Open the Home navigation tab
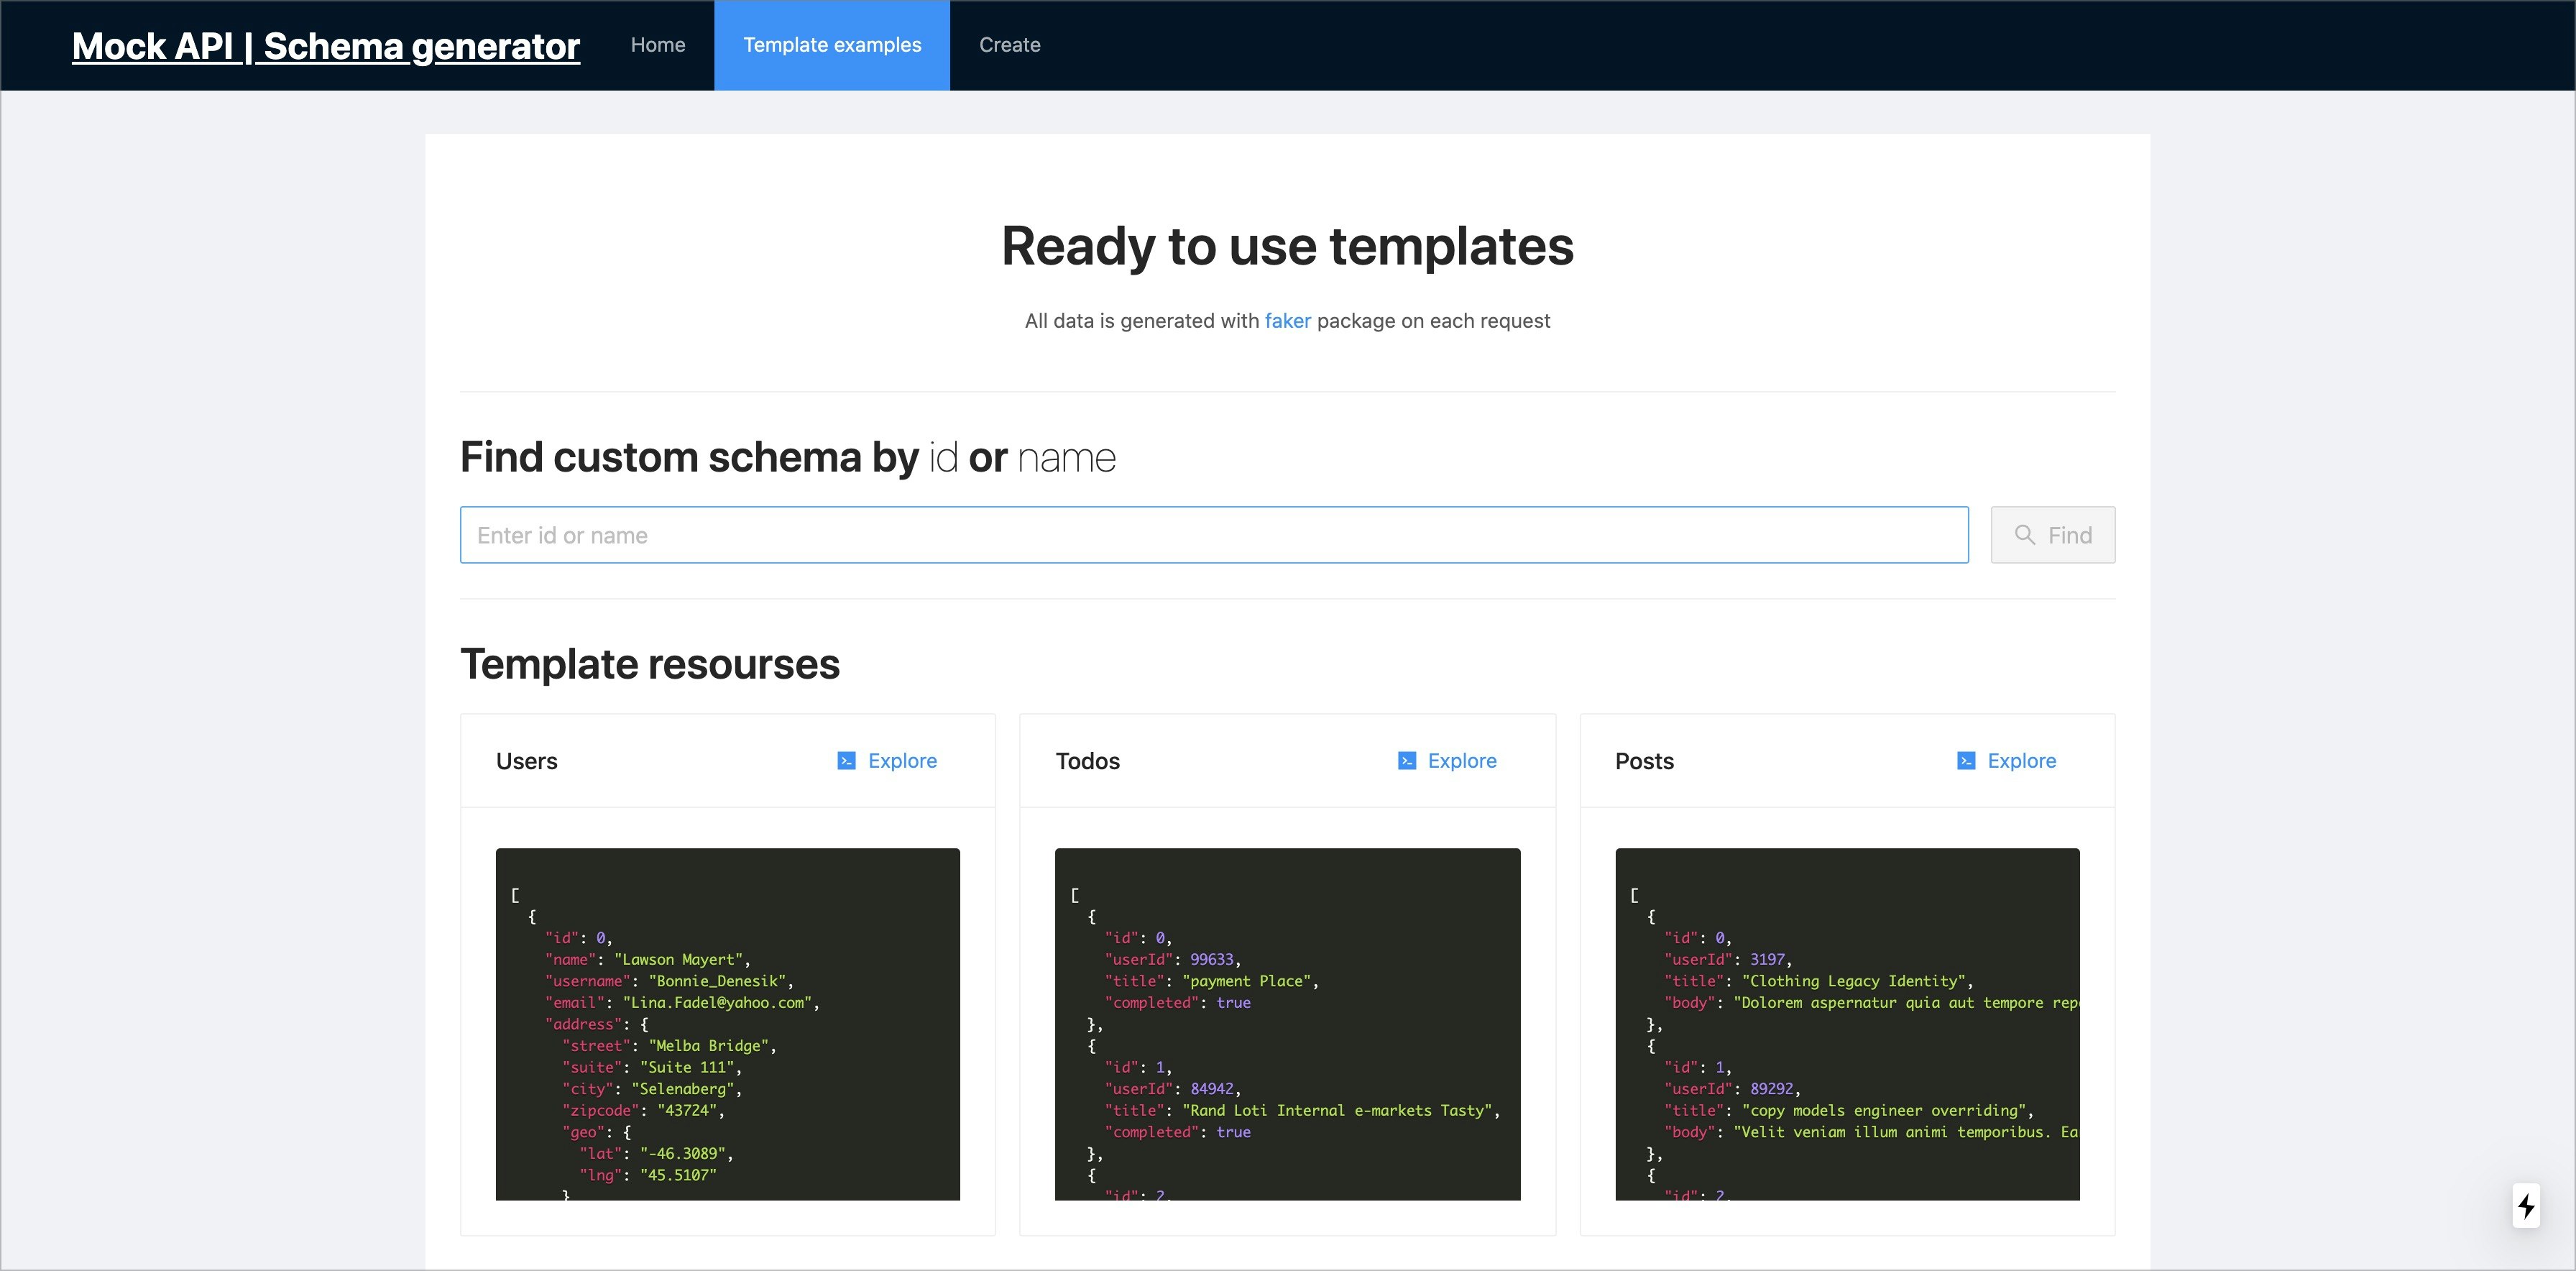Image resolution: width=2576 pixels, height=1271 pixels. [x=657, y=45]
